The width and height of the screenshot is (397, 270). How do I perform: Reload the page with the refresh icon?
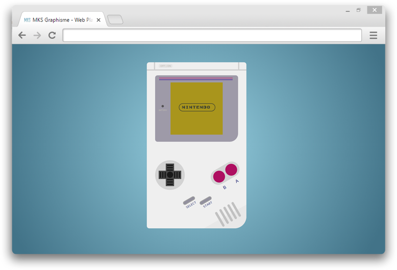click(x=52, y=35)
